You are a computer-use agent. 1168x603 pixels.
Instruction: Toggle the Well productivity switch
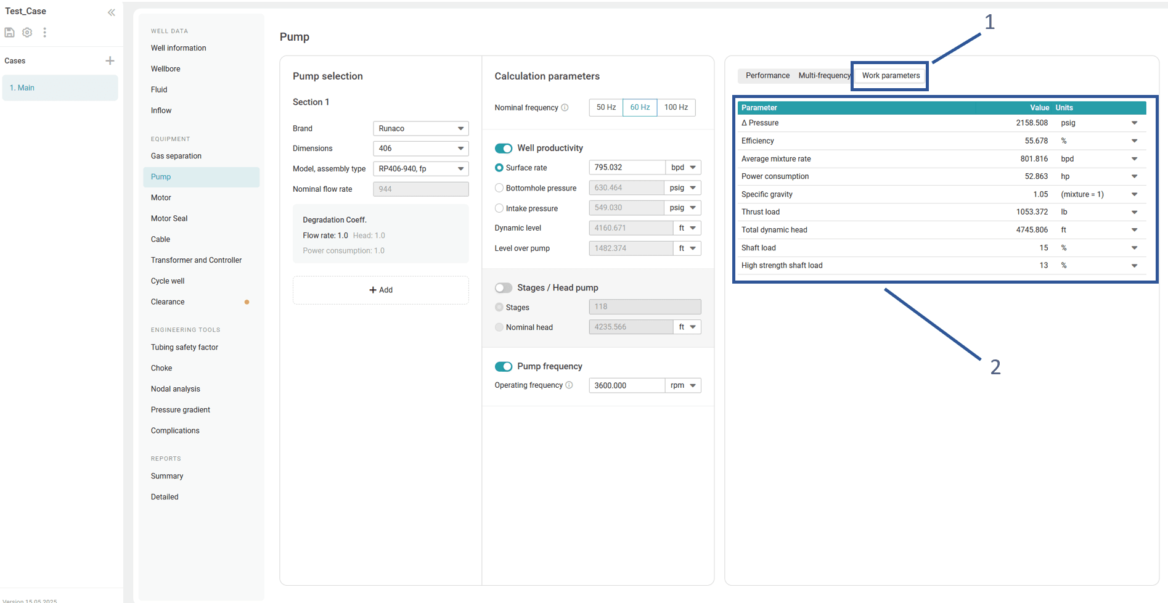pos(504,148)
